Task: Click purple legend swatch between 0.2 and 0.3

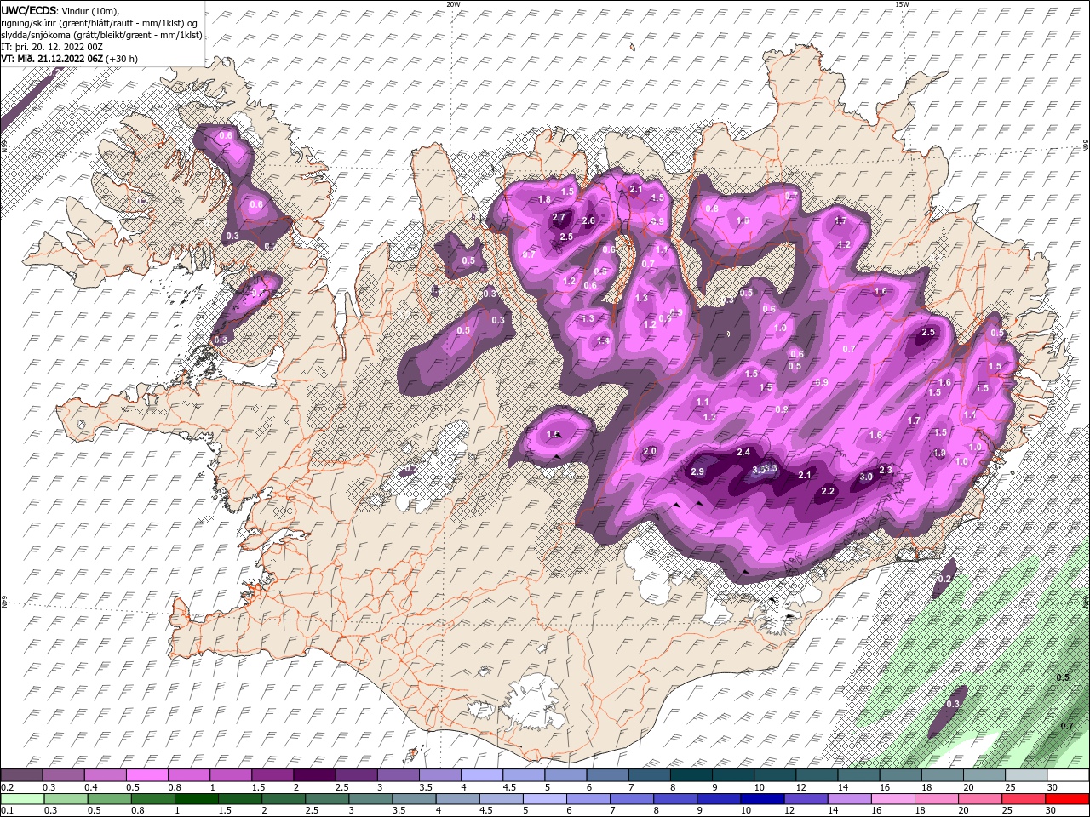Action: click(x=21, y=775)
